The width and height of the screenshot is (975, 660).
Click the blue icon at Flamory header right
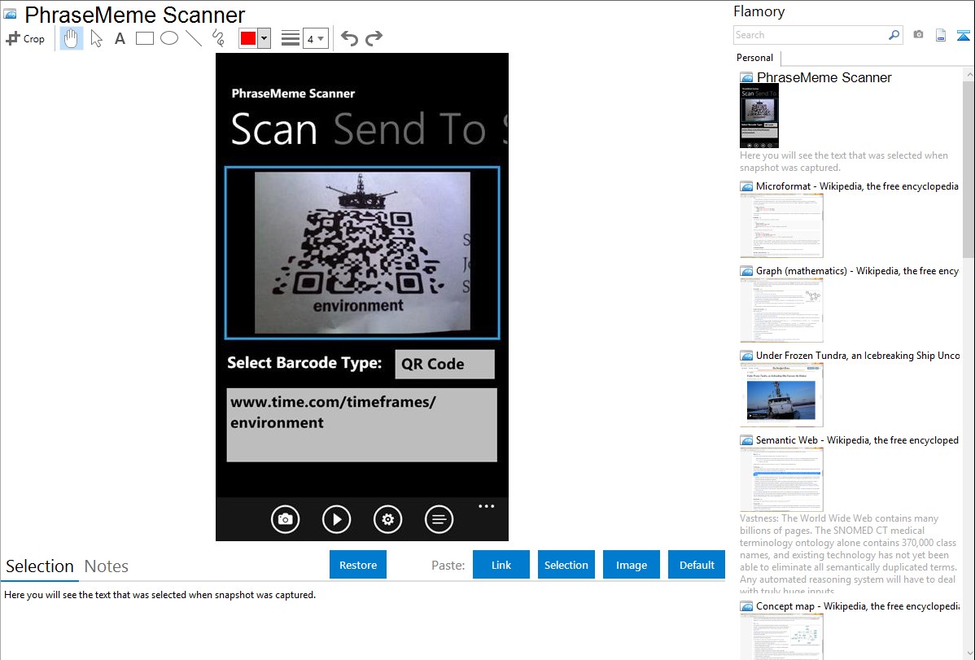(963, 35)
